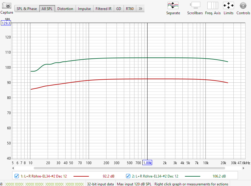Toggle the Scrollbars icon

(195, 5)
